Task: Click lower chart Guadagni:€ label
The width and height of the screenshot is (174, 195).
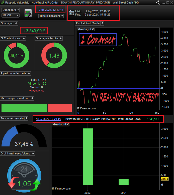Action: [x=61, y=124]
